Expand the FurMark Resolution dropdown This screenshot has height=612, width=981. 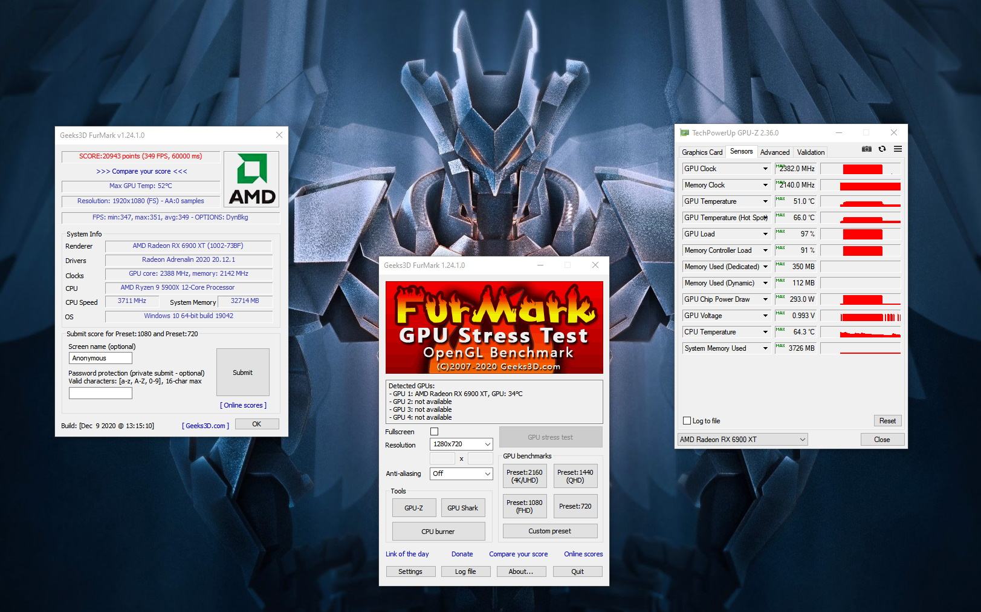coord(461,444)
